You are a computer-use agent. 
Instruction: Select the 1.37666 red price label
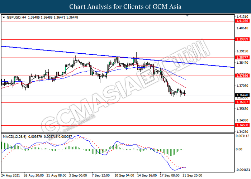pos(242,76)
